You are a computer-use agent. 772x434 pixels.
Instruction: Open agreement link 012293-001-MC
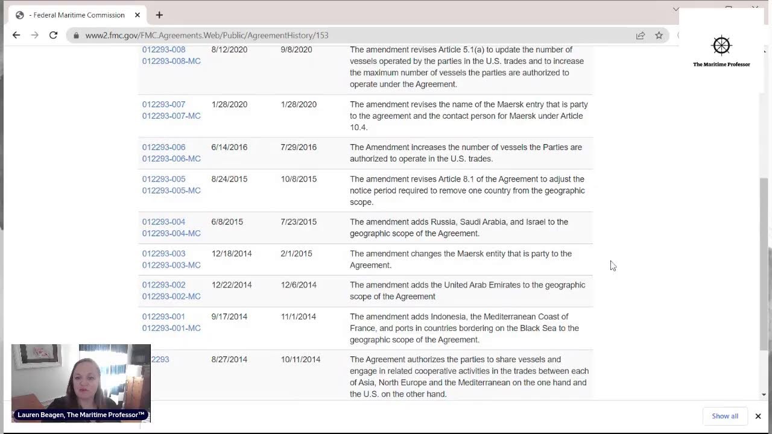pyautogui.click(x=171, y=328)
